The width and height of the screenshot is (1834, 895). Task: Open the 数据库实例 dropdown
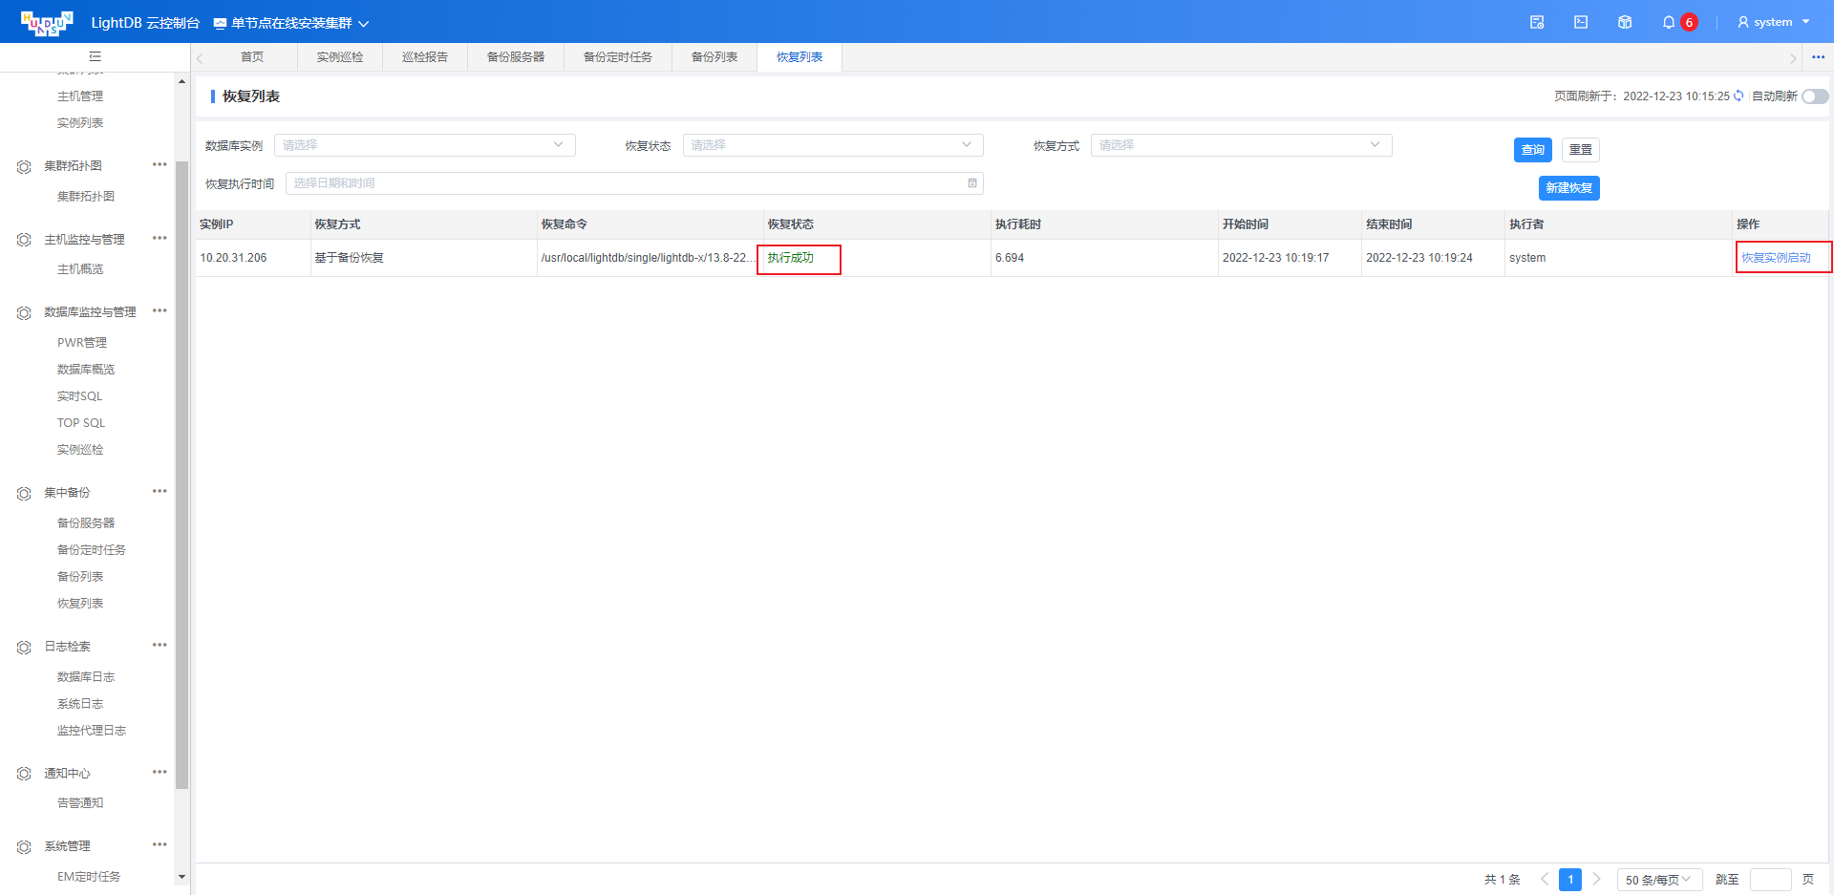(x=424, y=145)
